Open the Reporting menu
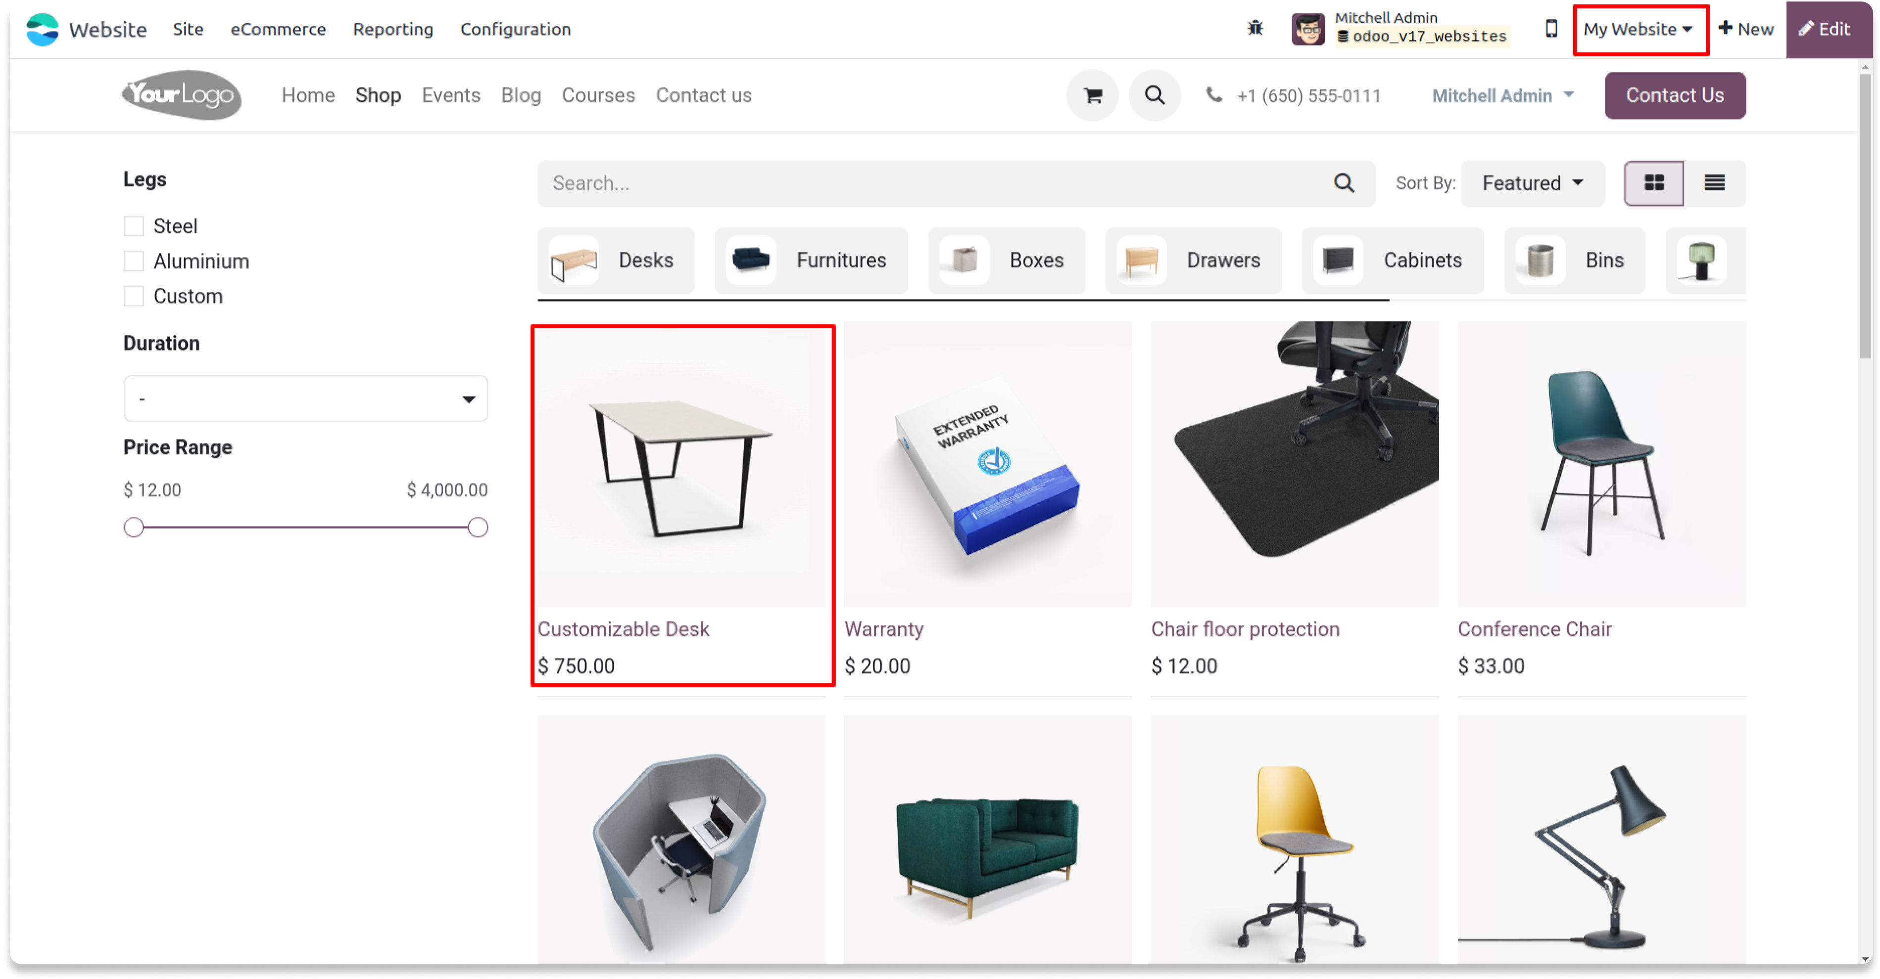Viewport: 1880px width, 979px height. pyautogui.click(x=392, y=29)
